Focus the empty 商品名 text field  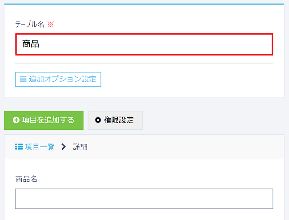pyautogui.click(x=144, y=199)
